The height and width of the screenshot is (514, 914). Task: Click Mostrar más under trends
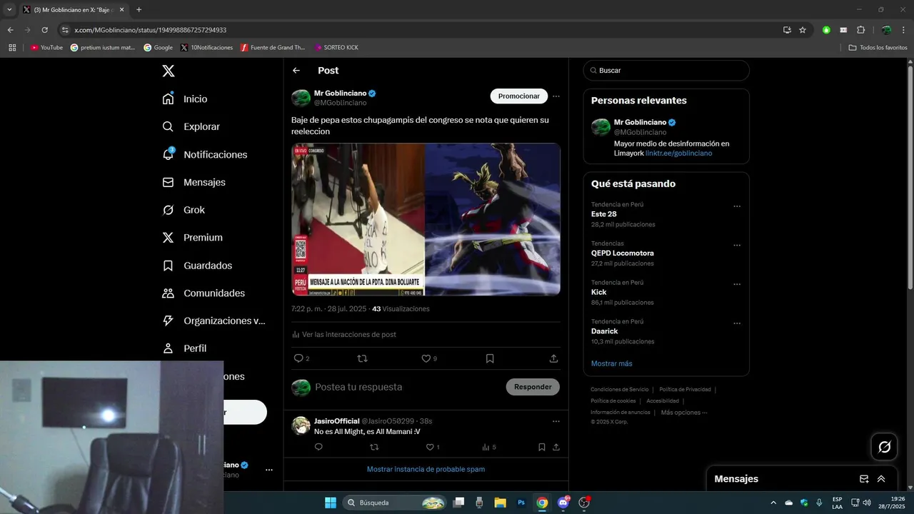coord(611,363)
